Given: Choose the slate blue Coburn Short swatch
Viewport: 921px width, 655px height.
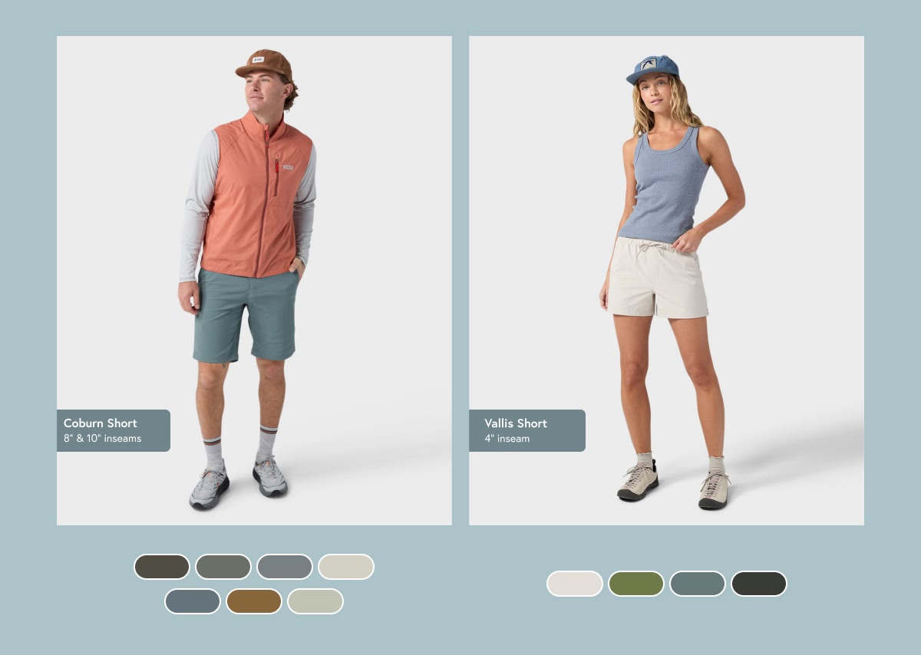Looking at the screenshot, I should 193,601.
